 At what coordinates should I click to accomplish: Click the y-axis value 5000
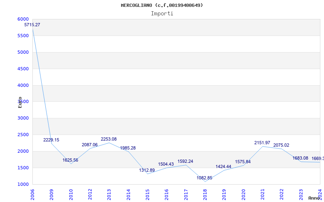(x=23, y=52)
